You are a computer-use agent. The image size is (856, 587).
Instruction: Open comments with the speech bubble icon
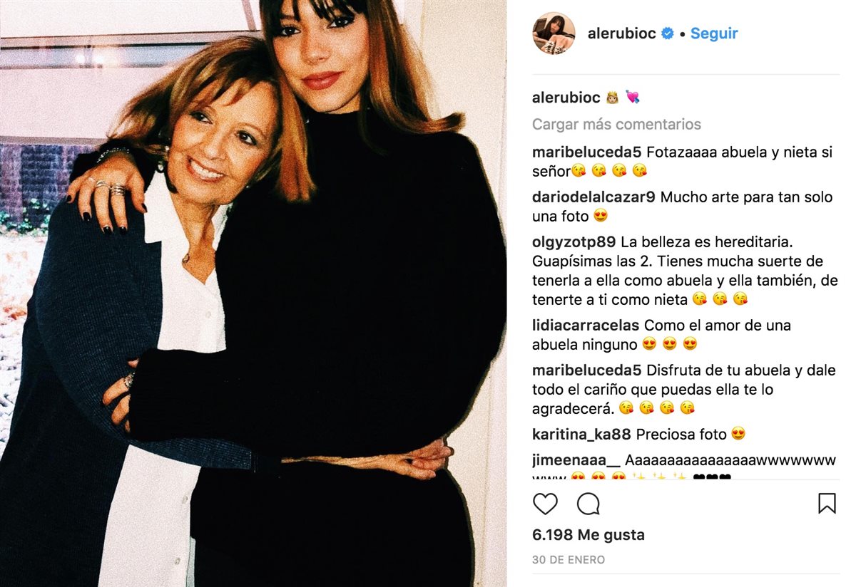[x=588, y=504]
